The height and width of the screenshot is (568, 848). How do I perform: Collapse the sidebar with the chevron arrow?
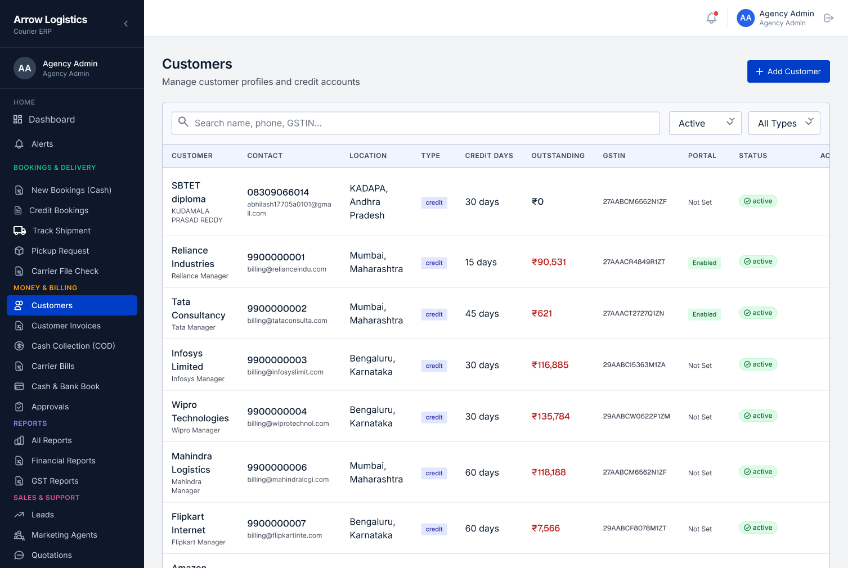pyautogui.click(x=126, y=24)
